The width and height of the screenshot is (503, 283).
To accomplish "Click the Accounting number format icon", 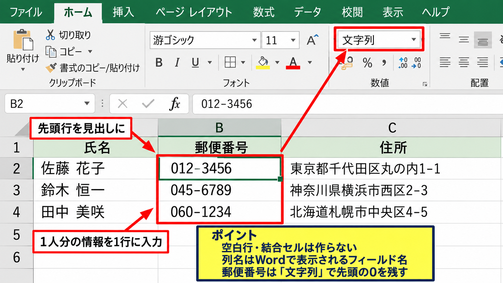I will coord(347,63).
